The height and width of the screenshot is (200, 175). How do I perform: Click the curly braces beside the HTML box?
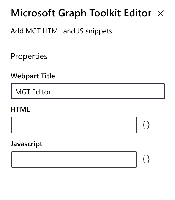(x=146, y=125)
